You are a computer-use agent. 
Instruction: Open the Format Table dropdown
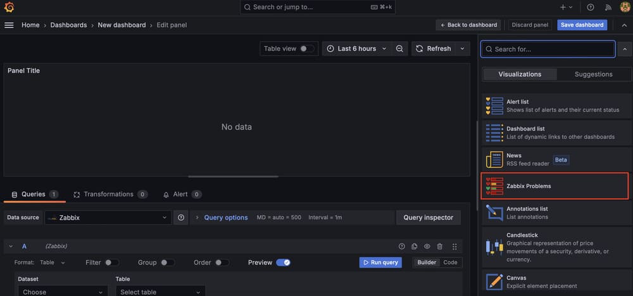tap(53, 263)
